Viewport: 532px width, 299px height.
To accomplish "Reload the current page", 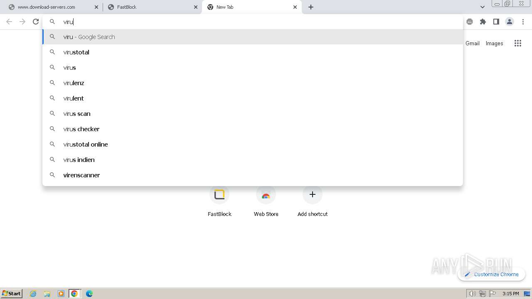I will [x=36, y=22].
